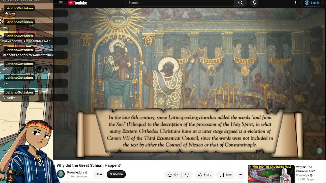Screen dimensions: 326x183
Task: Open the 'Why Did the Crusades Fail?' thumbnail
Action: 271,174
